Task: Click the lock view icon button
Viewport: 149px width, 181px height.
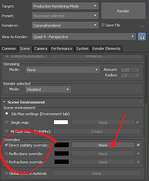Action: [142, 37]
